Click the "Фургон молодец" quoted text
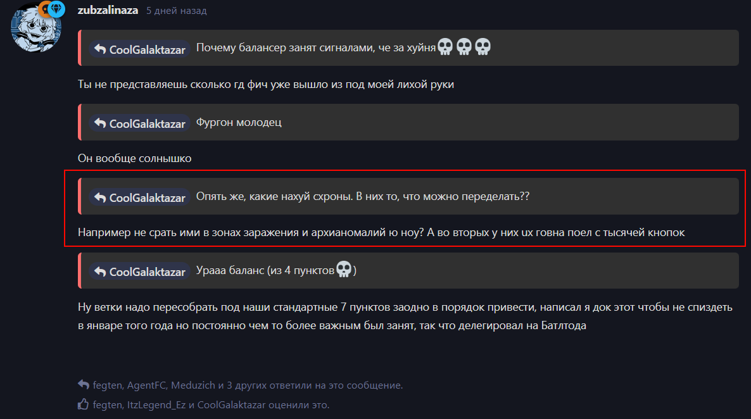 pos(239,122)
